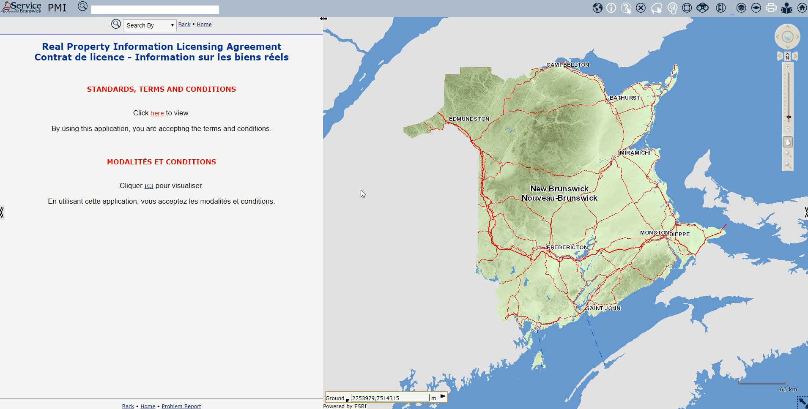Click the overview map expand arrow
The width and height of the screenshot is (808, 409).
pyautogui.click(x=803, y=403)
